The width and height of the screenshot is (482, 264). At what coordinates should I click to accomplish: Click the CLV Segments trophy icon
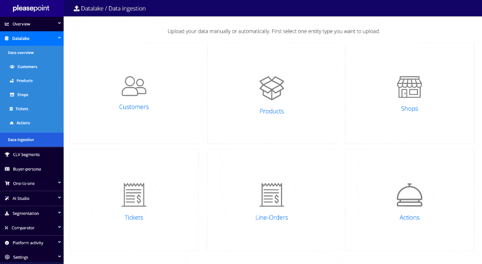(7, 155)
